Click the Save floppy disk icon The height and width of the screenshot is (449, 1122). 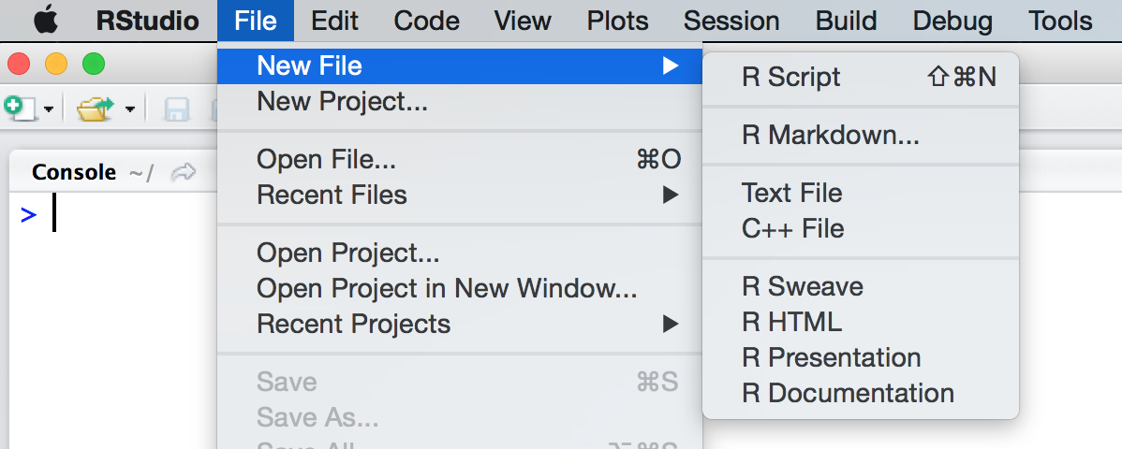[x=177, y=109]
